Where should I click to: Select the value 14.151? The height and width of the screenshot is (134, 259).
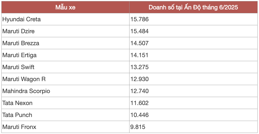[139, 55]
